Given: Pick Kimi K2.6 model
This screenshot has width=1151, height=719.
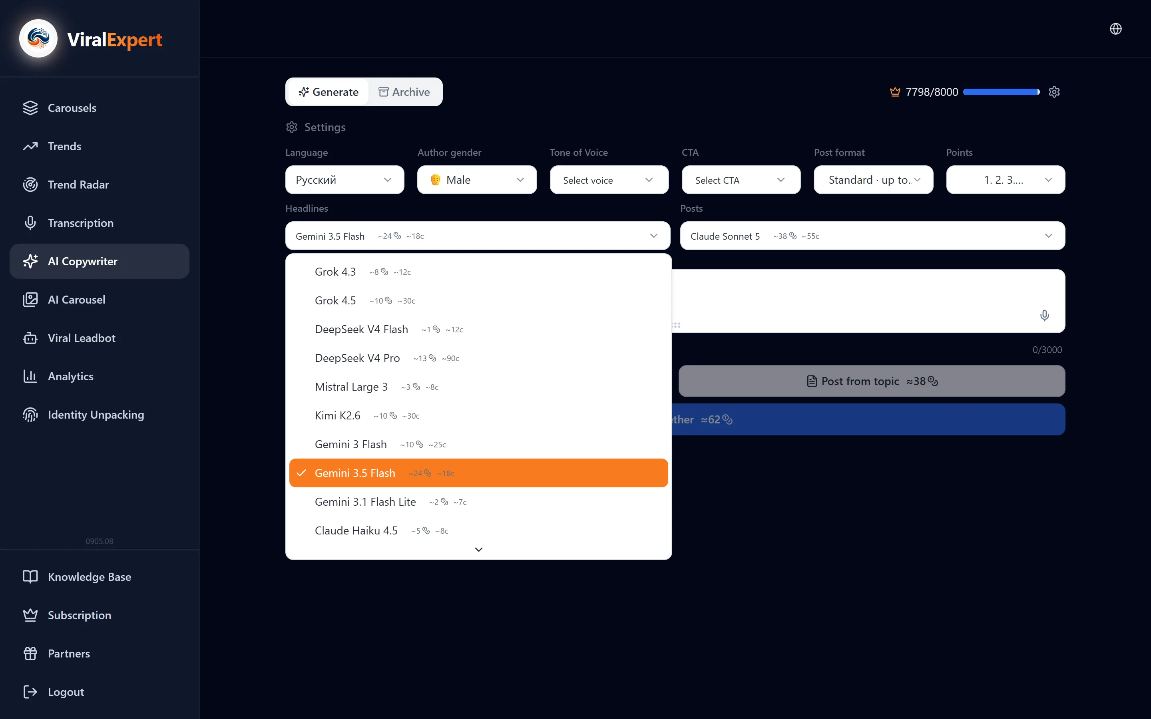Looking at the screenshot, I should coord(478,415).
